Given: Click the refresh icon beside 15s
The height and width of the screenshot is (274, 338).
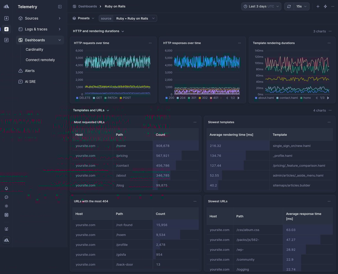Looking at the screenshot, I should pyautogui.click(x=289, y=6).
